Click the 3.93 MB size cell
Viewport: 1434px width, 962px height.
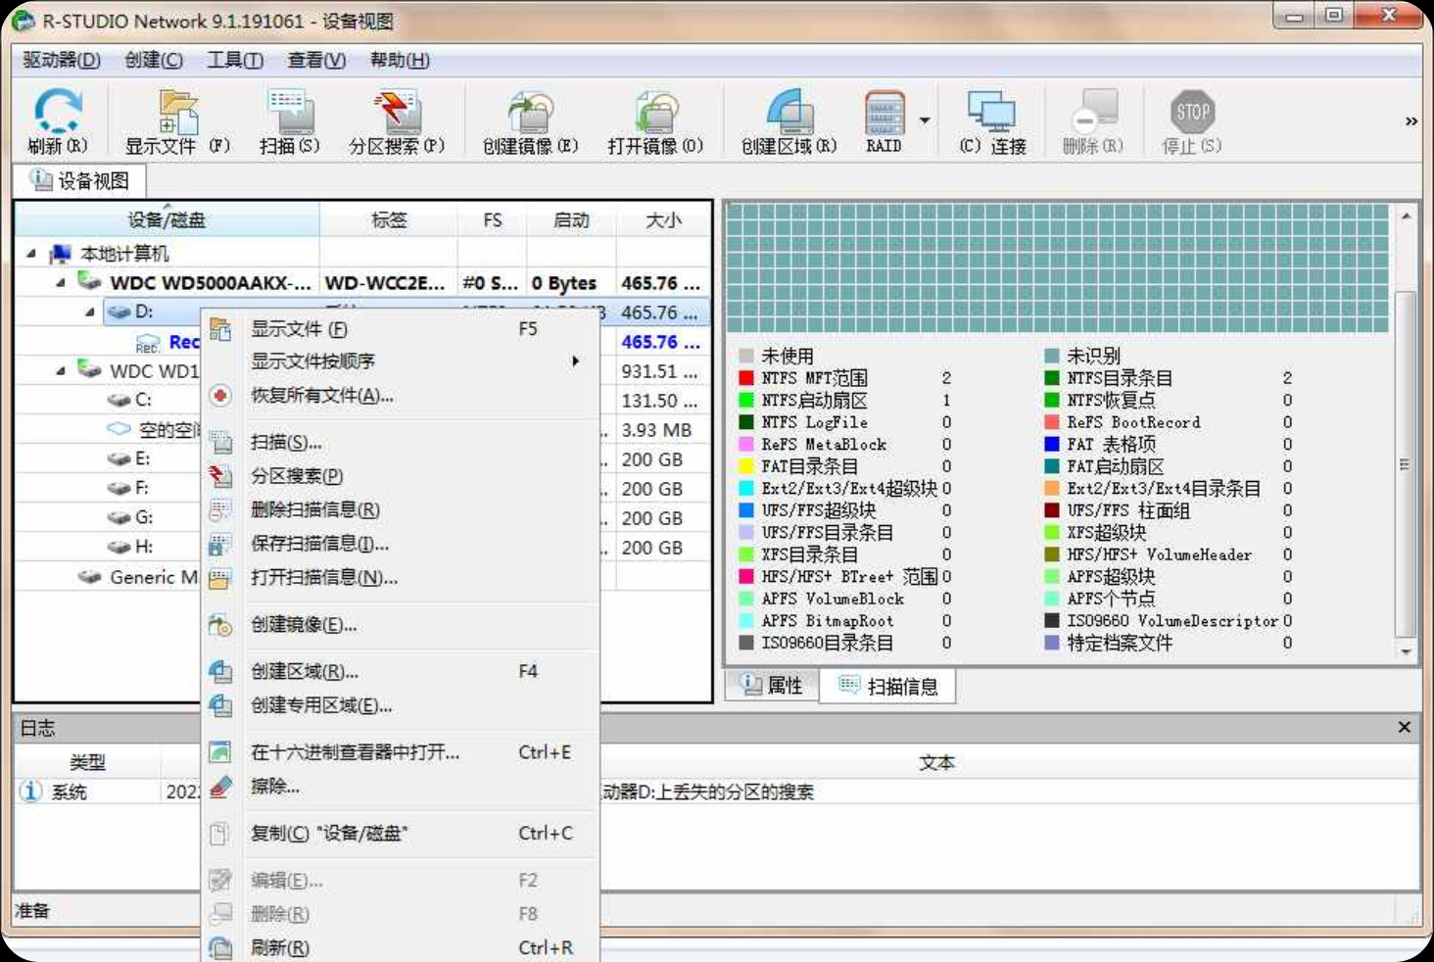[656, 430]
